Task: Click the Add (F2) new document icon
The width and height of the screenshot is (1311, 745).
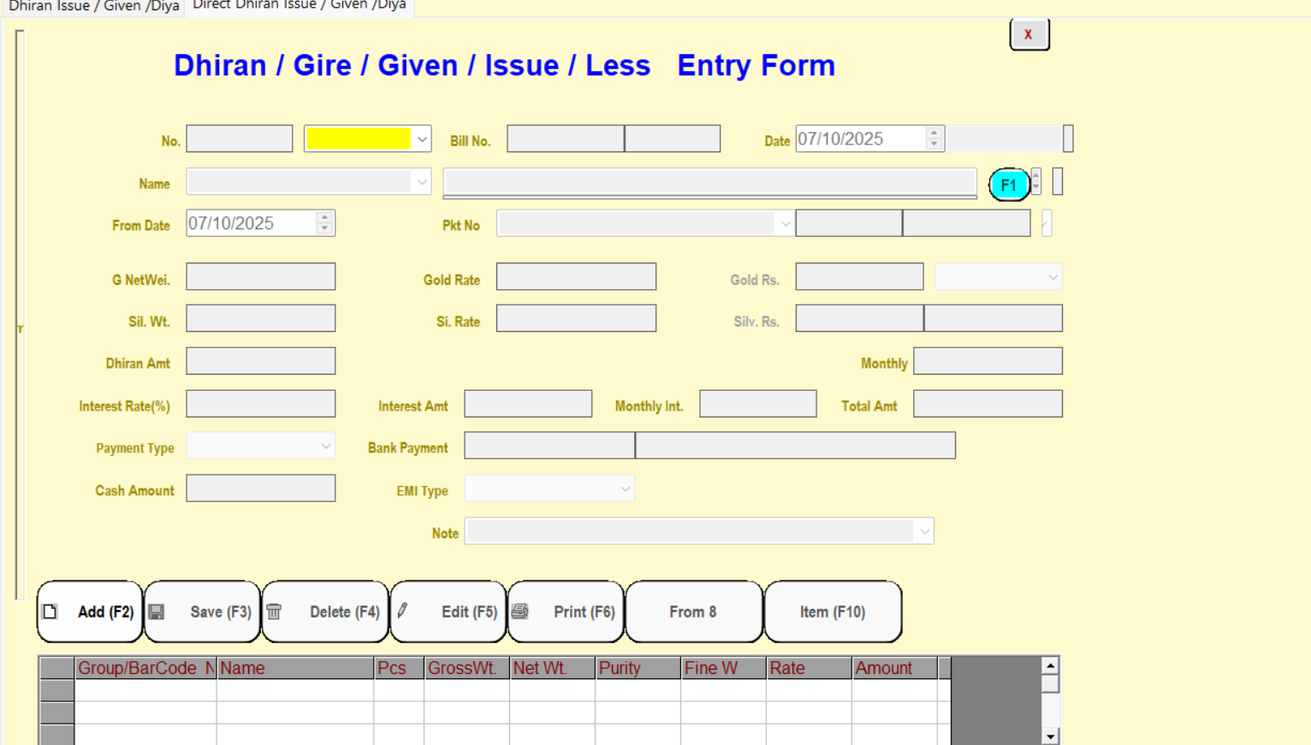Action: point(50,612)
